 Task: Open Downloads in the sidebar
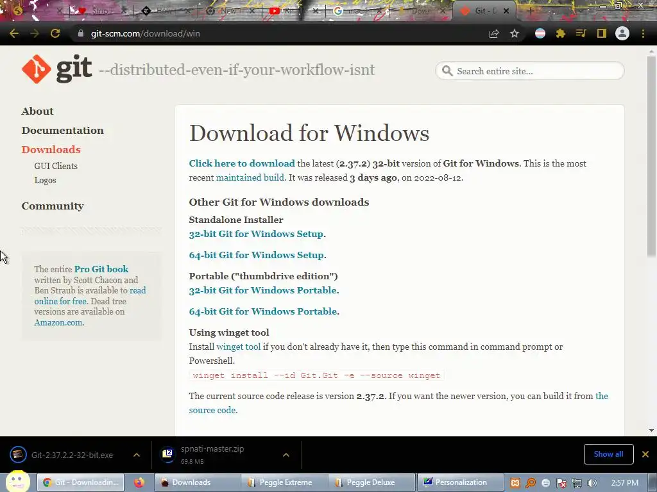coord(51,149)
